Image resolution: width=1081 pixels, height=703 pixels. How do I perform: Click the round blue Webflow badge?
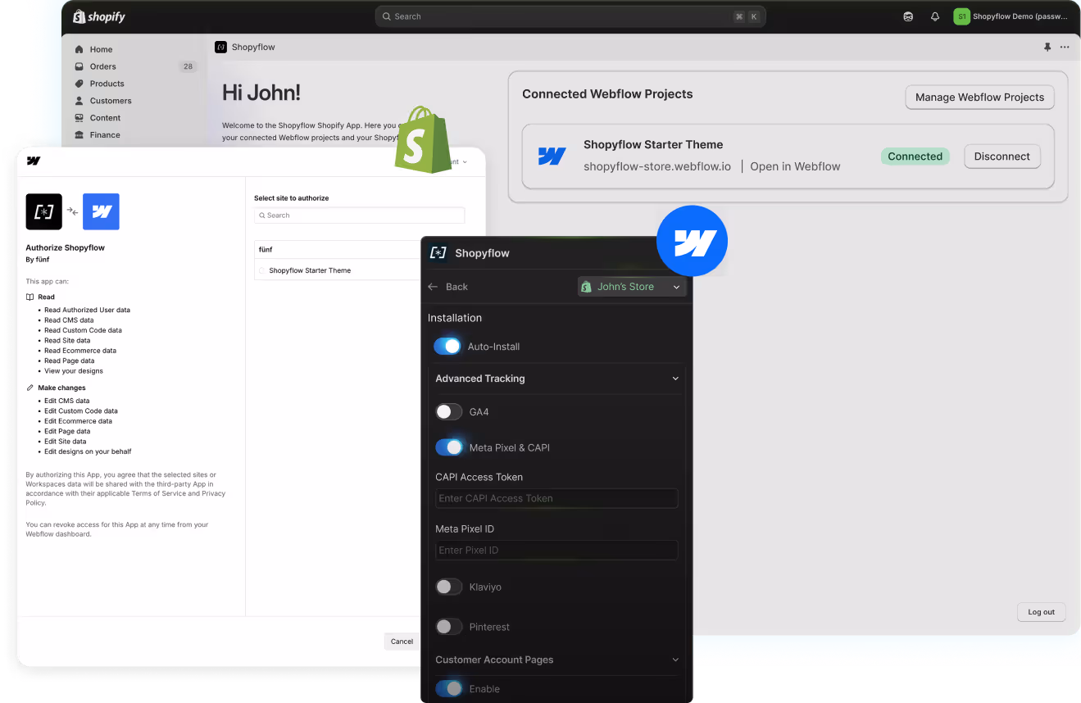pyautogui.click(x=693, y=241)
